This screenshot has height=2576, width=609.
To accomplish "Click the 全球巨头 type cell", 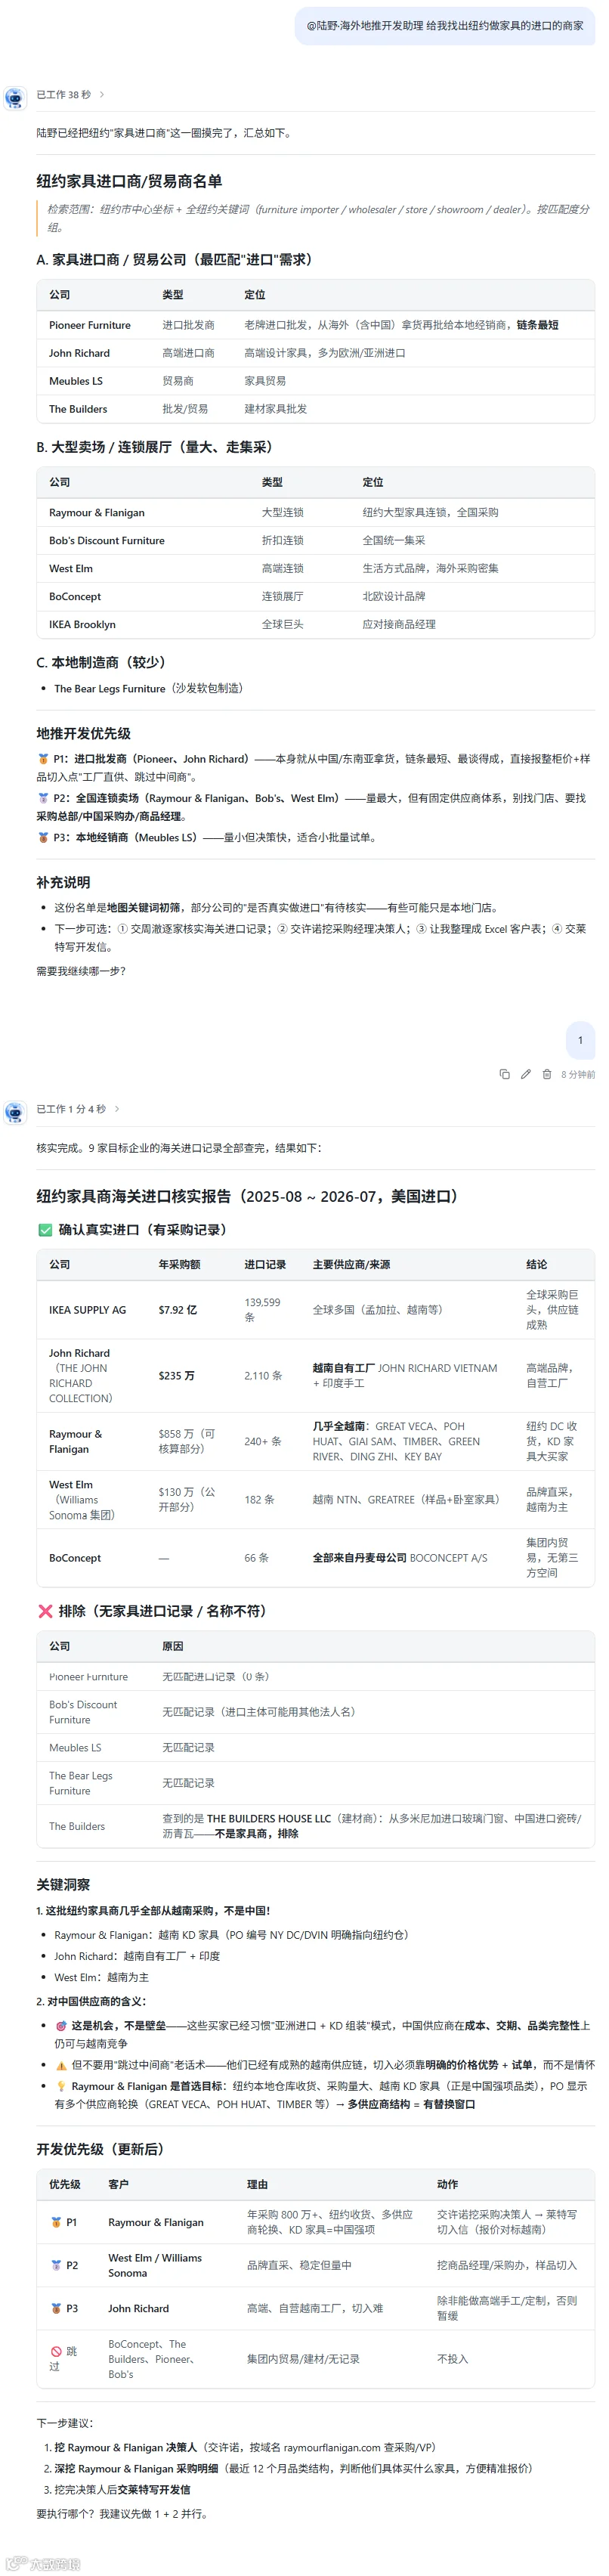I will [282, 625].
